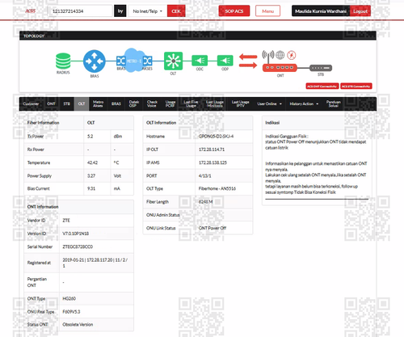
Task: Open the Datek OSP tab
Action: point(134,103)
